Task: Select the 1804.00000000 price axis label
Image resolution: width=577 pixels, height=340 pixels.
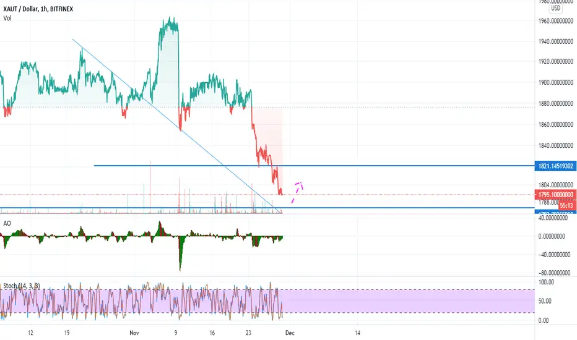Action: 556,185
